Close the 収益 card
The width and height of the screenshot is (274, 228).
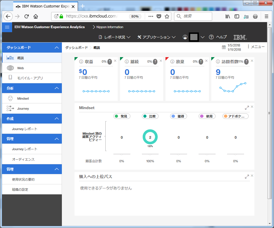point(115,61)
